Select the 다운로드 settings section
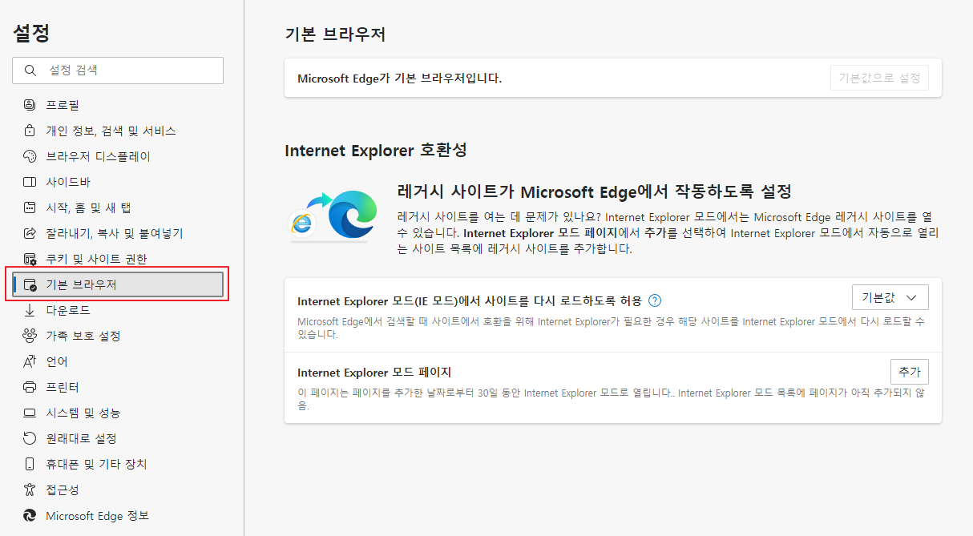 (x=118, y=310)
